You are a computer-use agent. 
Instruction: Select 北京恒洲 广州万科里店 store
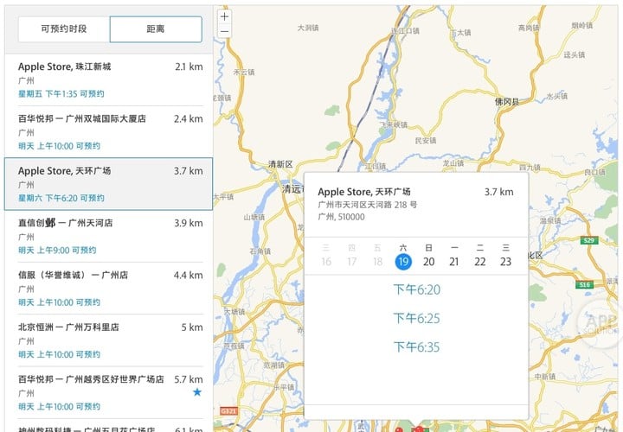click(x=108, y=340)
